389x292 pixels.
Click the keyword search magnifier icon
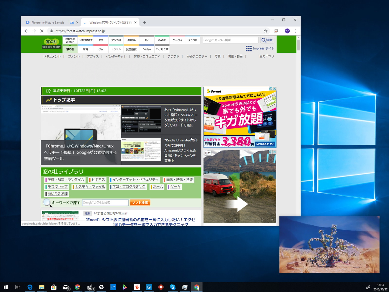(46, 203)
